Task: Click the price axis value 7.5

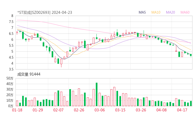Action: tap(11, 22)
